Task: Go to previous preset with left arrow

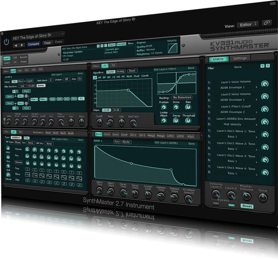Action: (16, 45)
